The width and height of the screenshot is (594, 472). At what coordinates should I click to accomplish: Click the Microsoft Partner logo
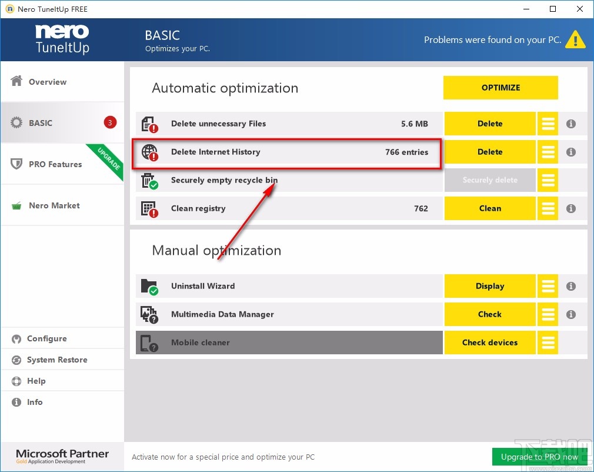pos(62,456)
